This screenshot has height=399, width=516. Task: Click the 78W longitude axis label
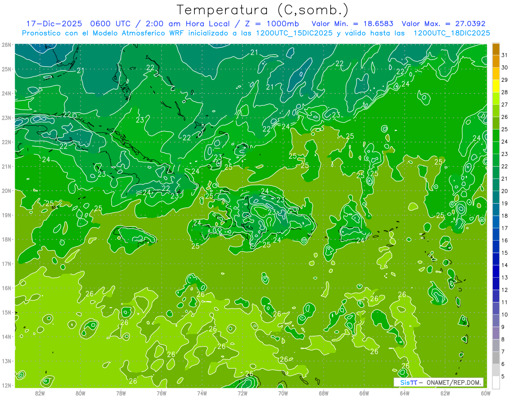[x=121, y=393]
